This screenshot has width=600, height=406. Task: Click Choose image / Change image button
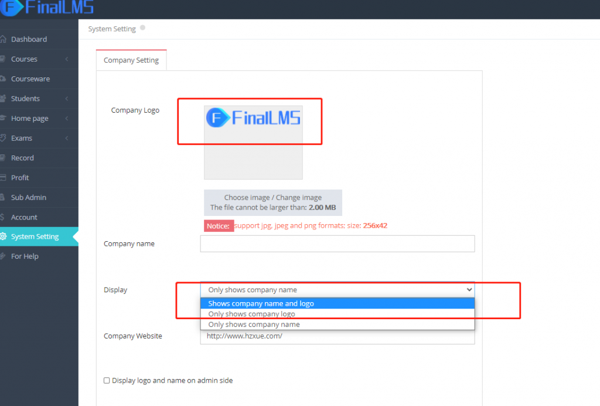(x=273, y=202)
